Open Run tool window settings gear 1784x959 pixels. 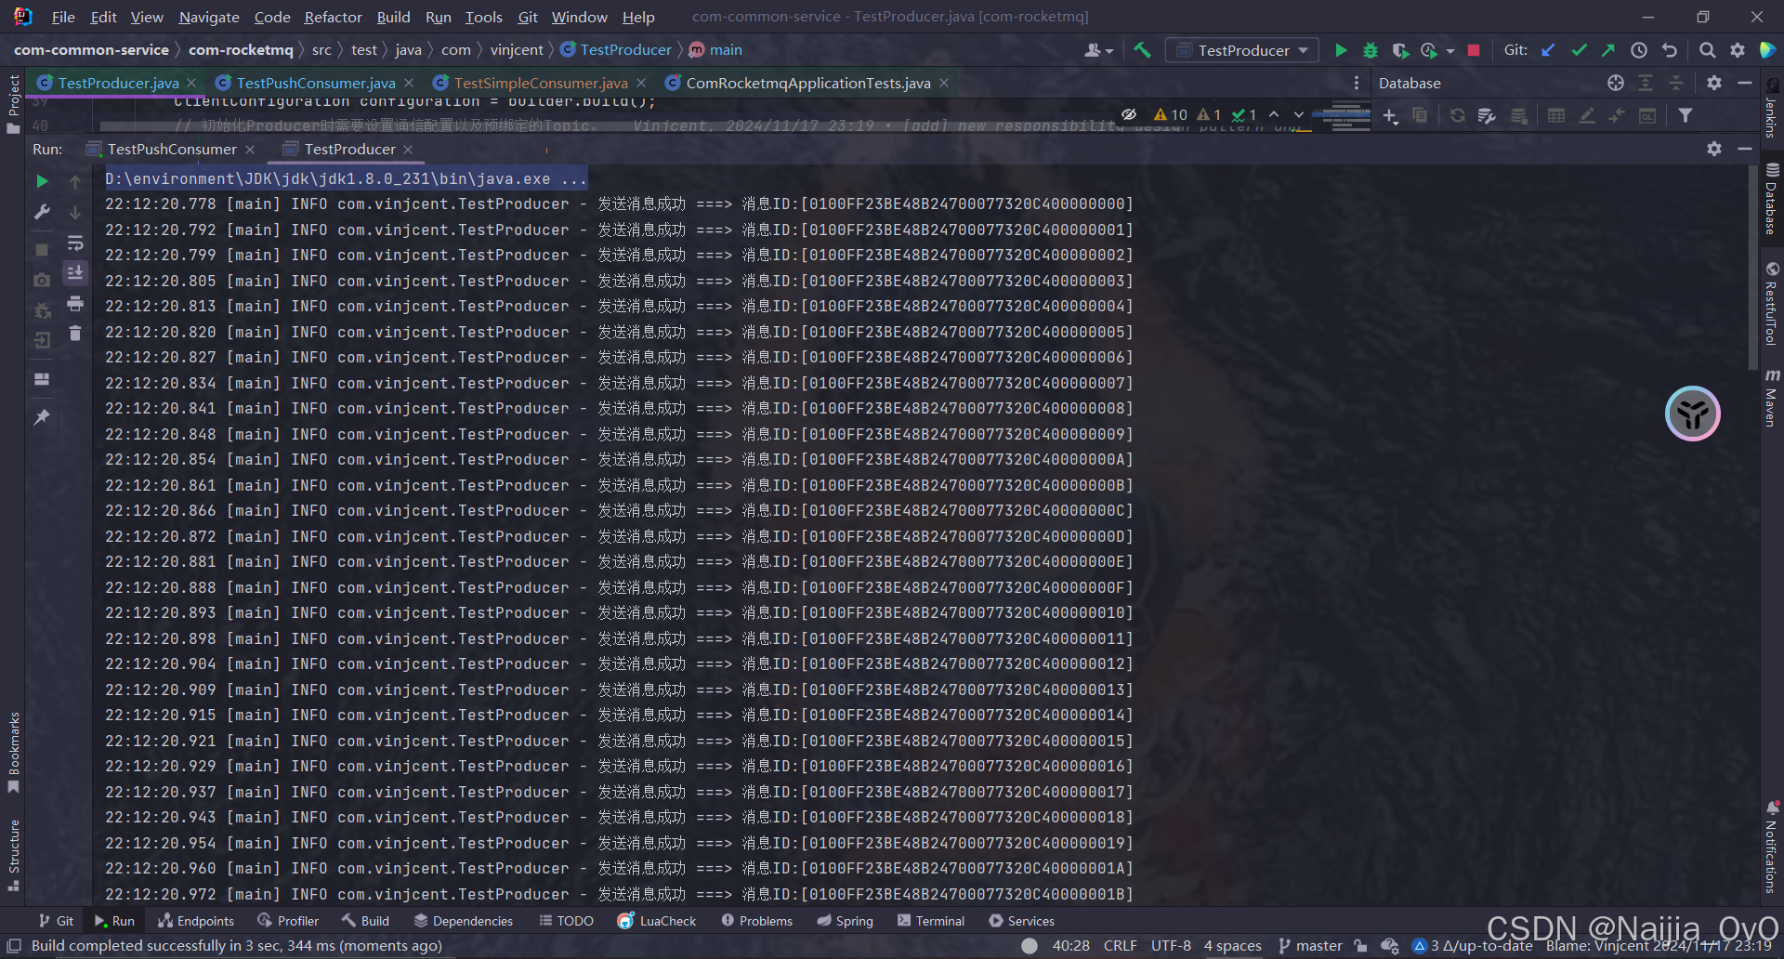click(1714, 149)
